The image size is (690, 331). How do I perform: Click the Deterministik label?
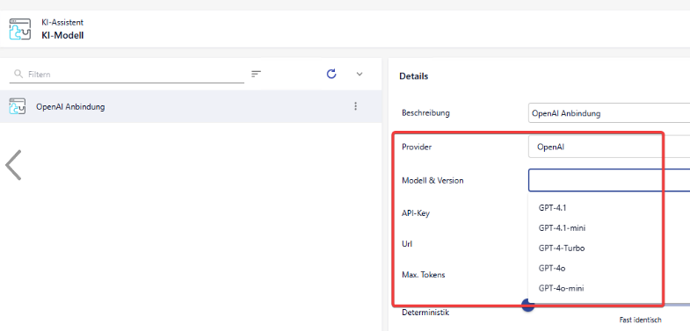coord(425,313)
